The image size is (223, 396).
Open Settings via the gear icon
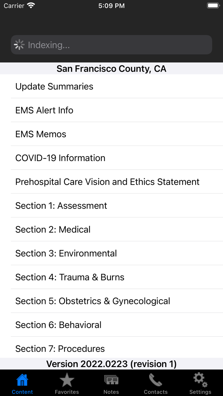[x=200, y=379]
